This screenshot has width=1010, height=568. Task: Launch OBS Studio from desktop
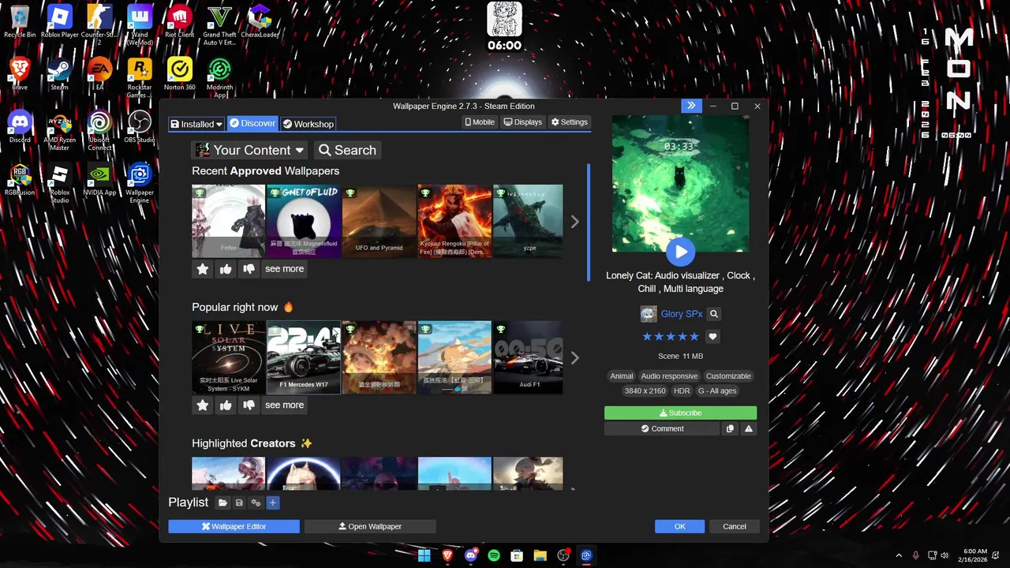coord(140,126)
